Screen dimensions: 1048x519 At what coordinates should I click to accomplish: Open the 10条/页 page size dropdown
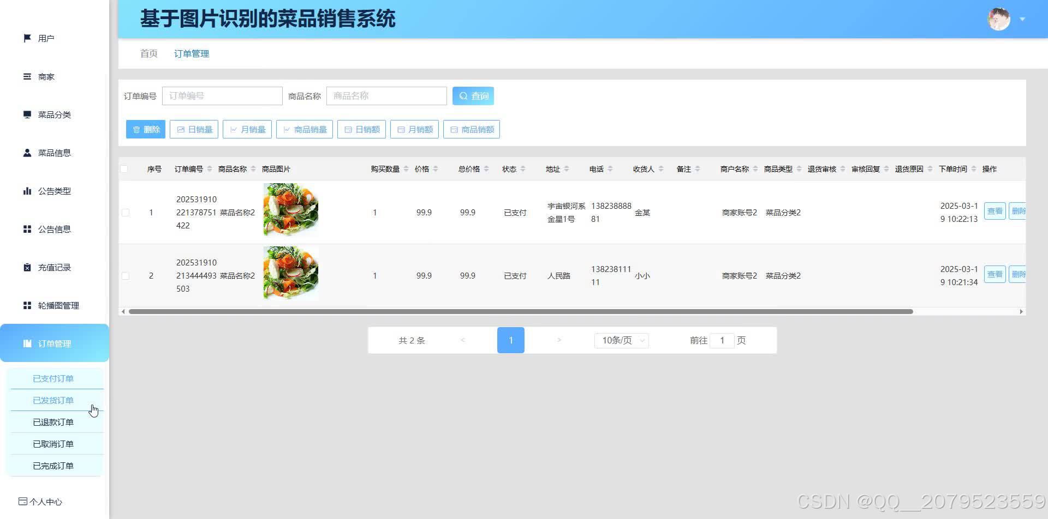pyautogui.click(x=621, y=340)
